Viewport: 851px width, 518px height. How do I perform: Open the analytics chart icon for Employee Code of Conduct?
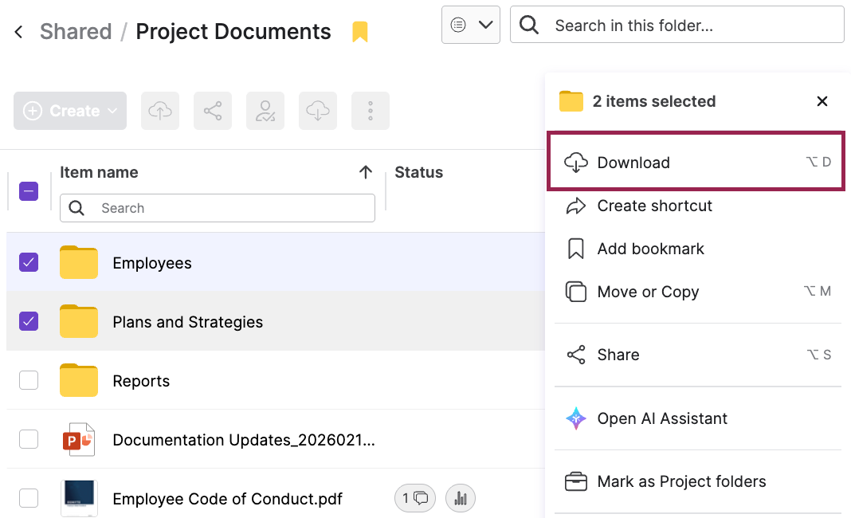pos(461,499)
